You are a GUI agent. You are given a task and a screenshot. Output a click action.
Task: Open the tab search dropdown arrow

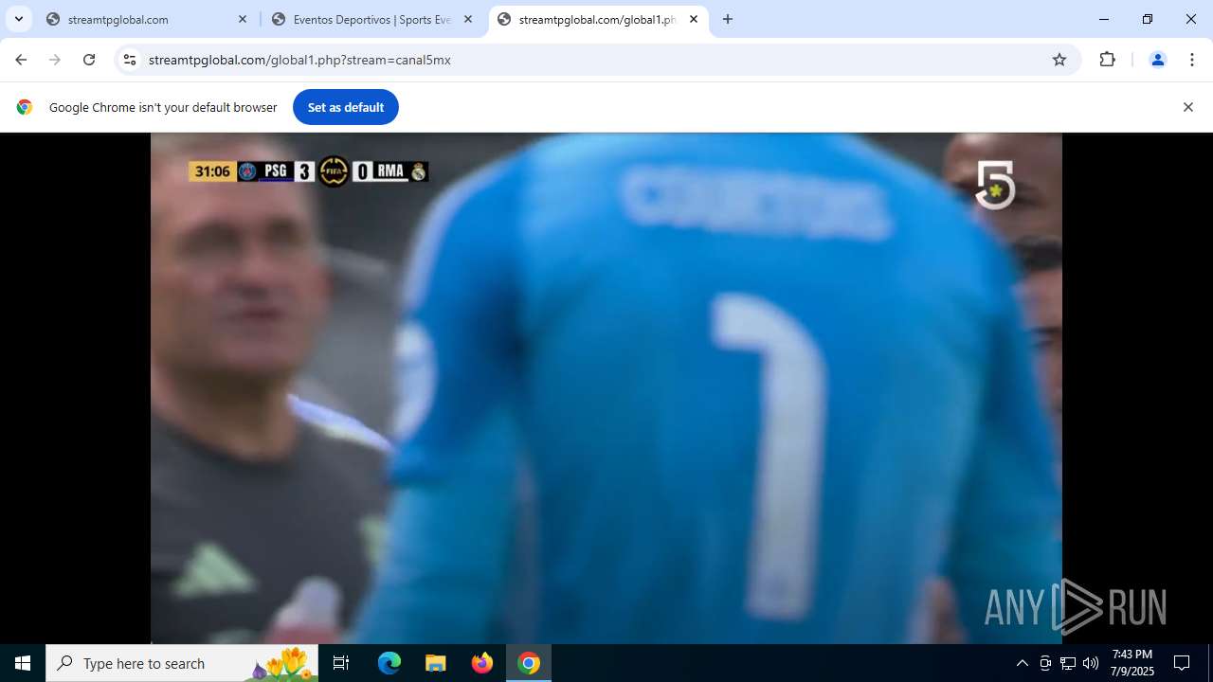pyautogui.click(x=19, y=19)
